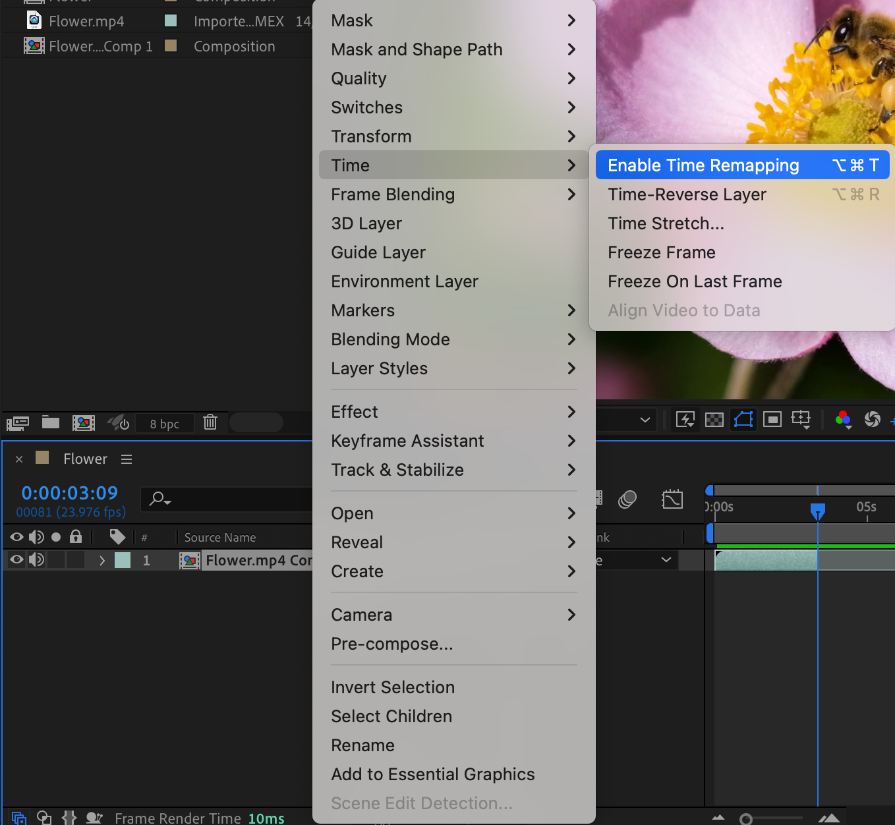Toggle the transparency grid in viewer
Screen dimensions: 895x825
click(x=714, y=420)
